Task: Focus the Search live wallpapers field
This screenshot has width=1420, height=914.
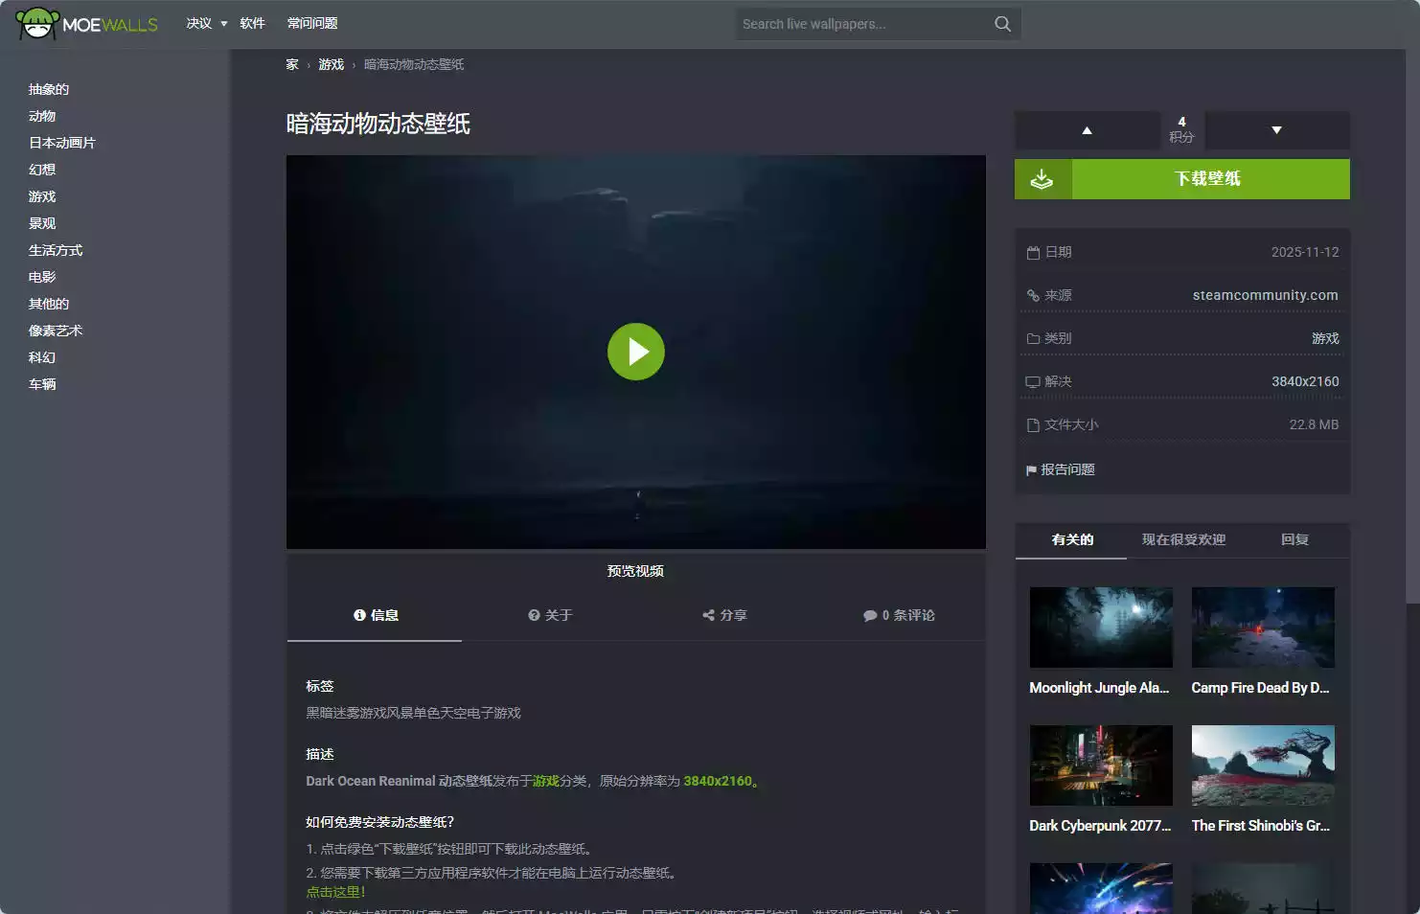Action: click(864, 24)
